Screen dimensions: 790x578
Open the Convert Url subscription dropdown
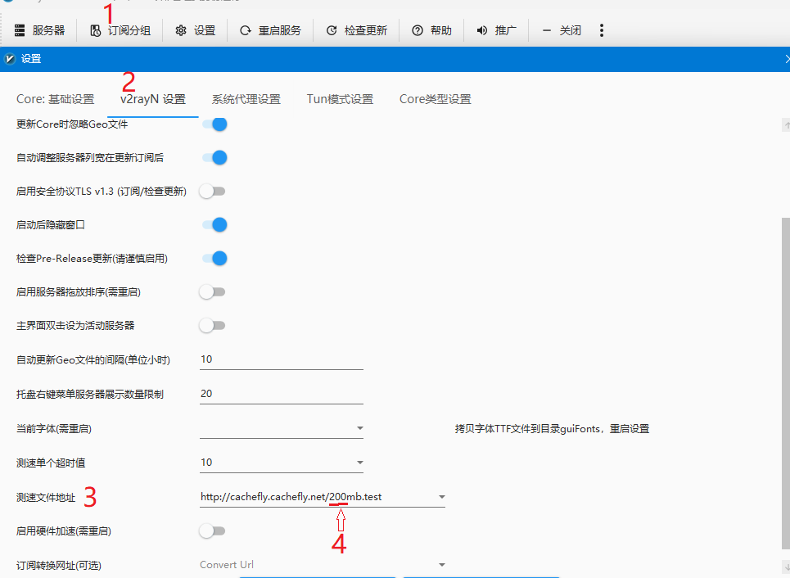point(441,564)
